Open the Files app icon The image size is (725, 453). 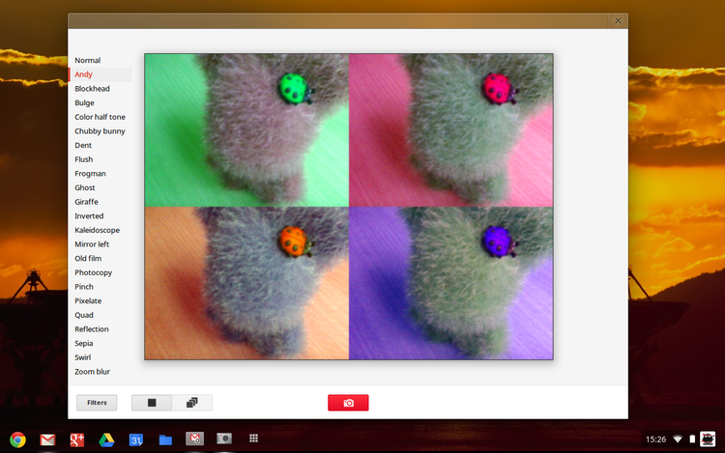click(x=165, y=439)
